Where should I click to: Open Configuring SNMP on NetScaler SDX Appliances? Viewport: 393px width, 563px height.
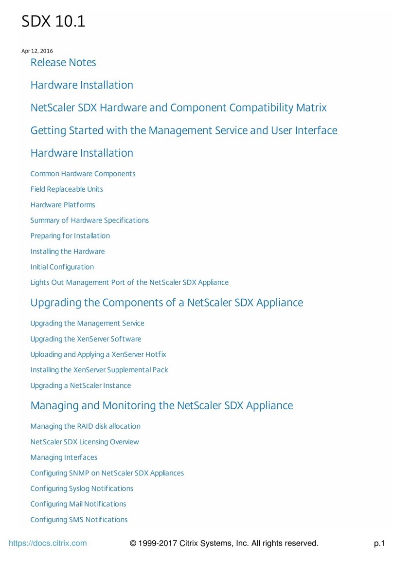pyautogui.click(x=107, y=473)
